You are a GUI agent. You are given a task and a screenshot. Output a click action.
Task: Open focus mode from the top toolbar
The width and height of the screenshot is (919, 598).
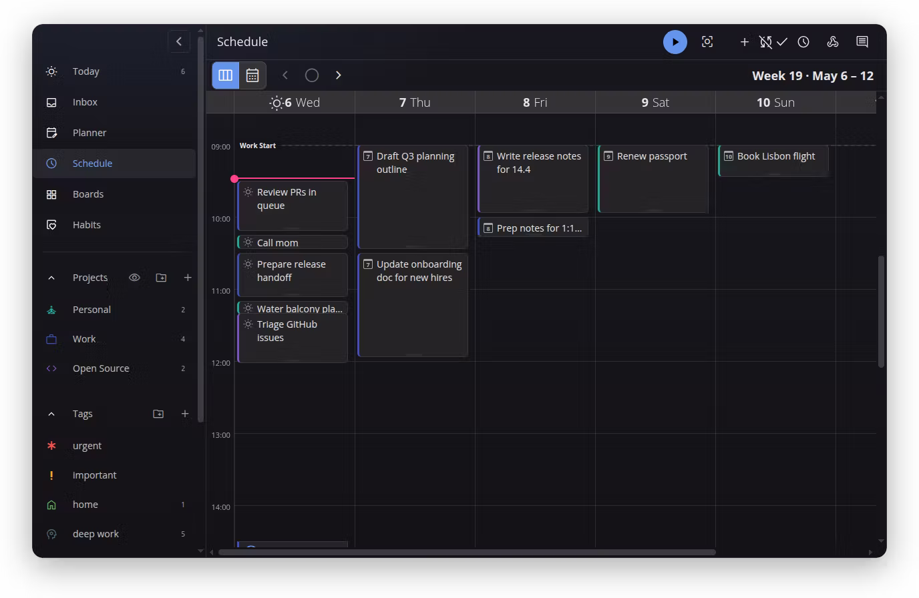pos(707,42)
